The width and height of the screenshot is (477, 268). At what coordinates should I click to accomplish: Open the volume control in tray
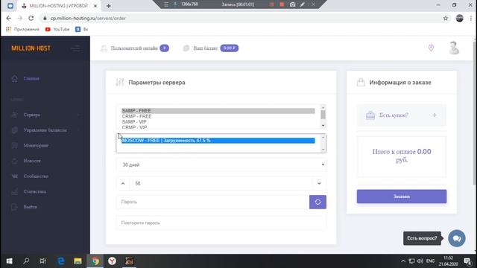pos(420,261)
